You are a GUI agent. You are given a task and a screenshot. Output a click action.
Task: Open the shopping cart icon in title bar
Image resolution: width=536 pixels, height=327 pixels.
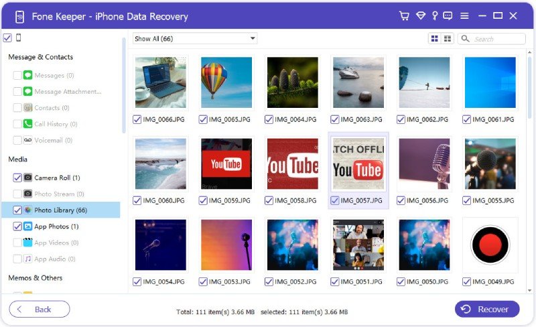point(404,15)
